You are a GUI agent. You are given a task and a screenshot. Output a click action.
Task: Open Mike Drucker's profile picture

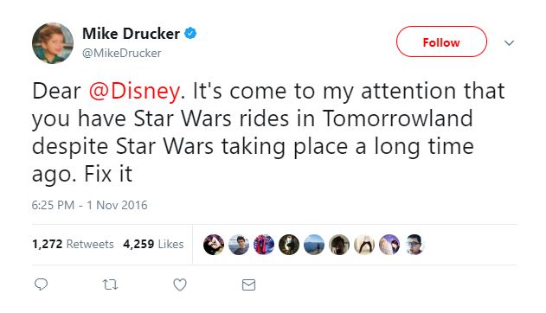(x=53, y=43)
